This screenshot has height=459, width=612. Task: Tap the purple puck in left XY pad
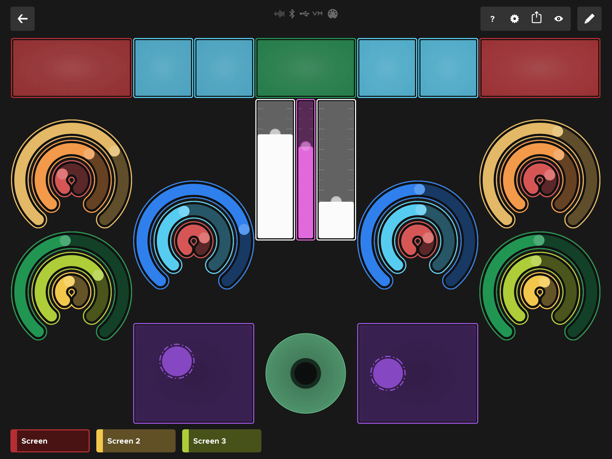pyautogui.click(x=177, y=361)
